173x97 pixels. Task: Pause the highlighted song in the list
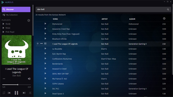point(45,44)
